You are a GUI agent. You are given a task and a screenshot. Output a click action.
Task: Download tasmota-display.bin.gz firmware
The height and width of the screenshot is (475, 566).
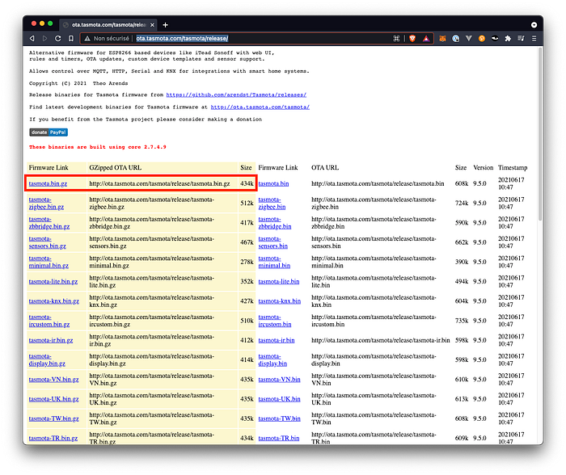tap(47, 359)
